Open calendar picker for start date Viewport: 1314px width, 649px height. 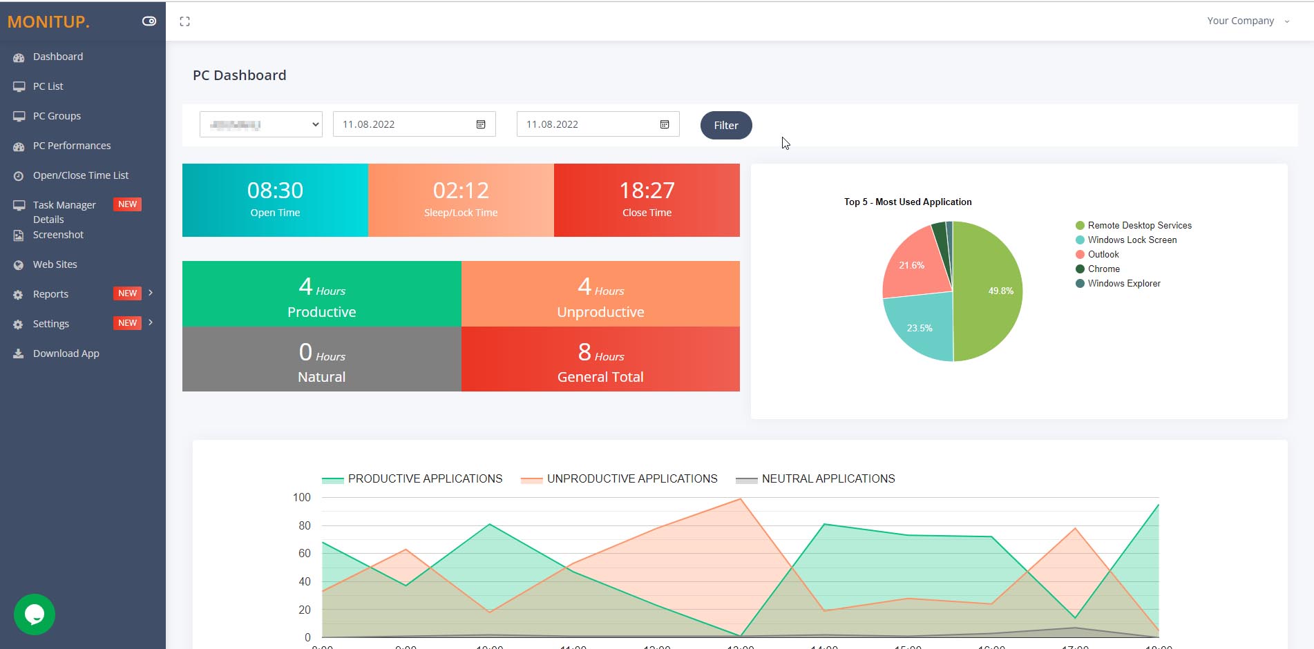coord(481,124)
